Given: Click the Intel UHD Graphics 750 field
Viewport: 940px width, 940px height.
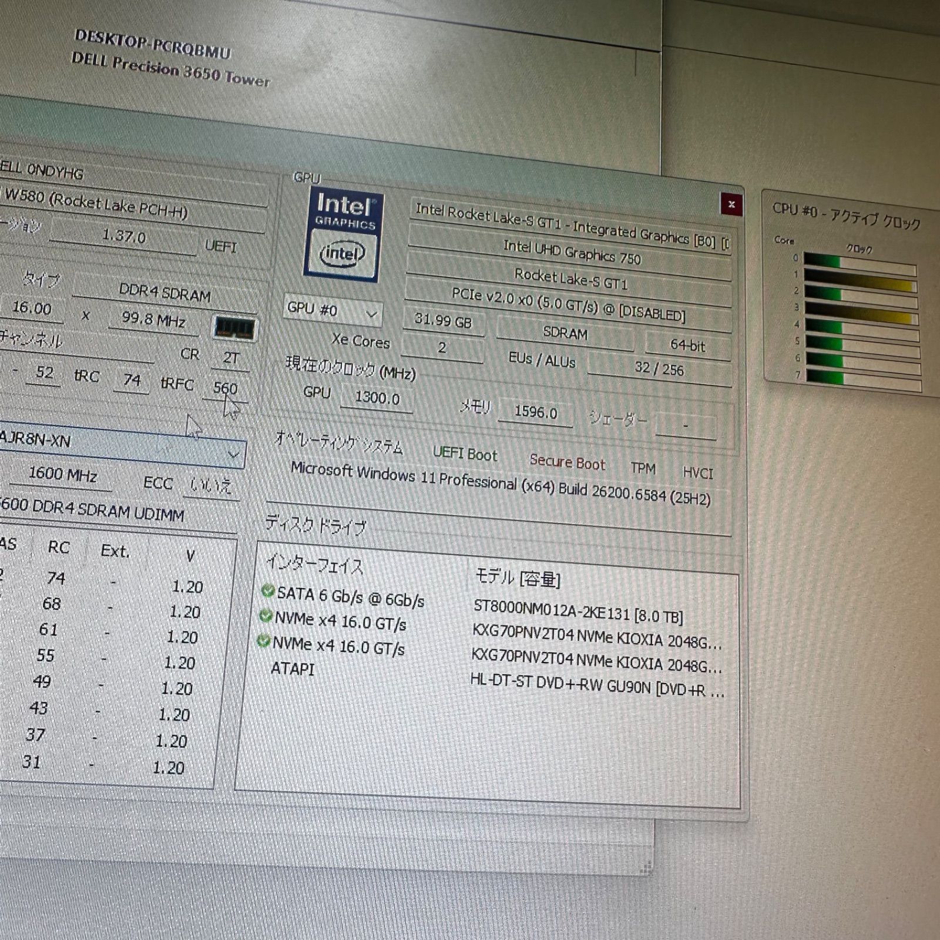Looking at the screenshot, I should (570, 253).
